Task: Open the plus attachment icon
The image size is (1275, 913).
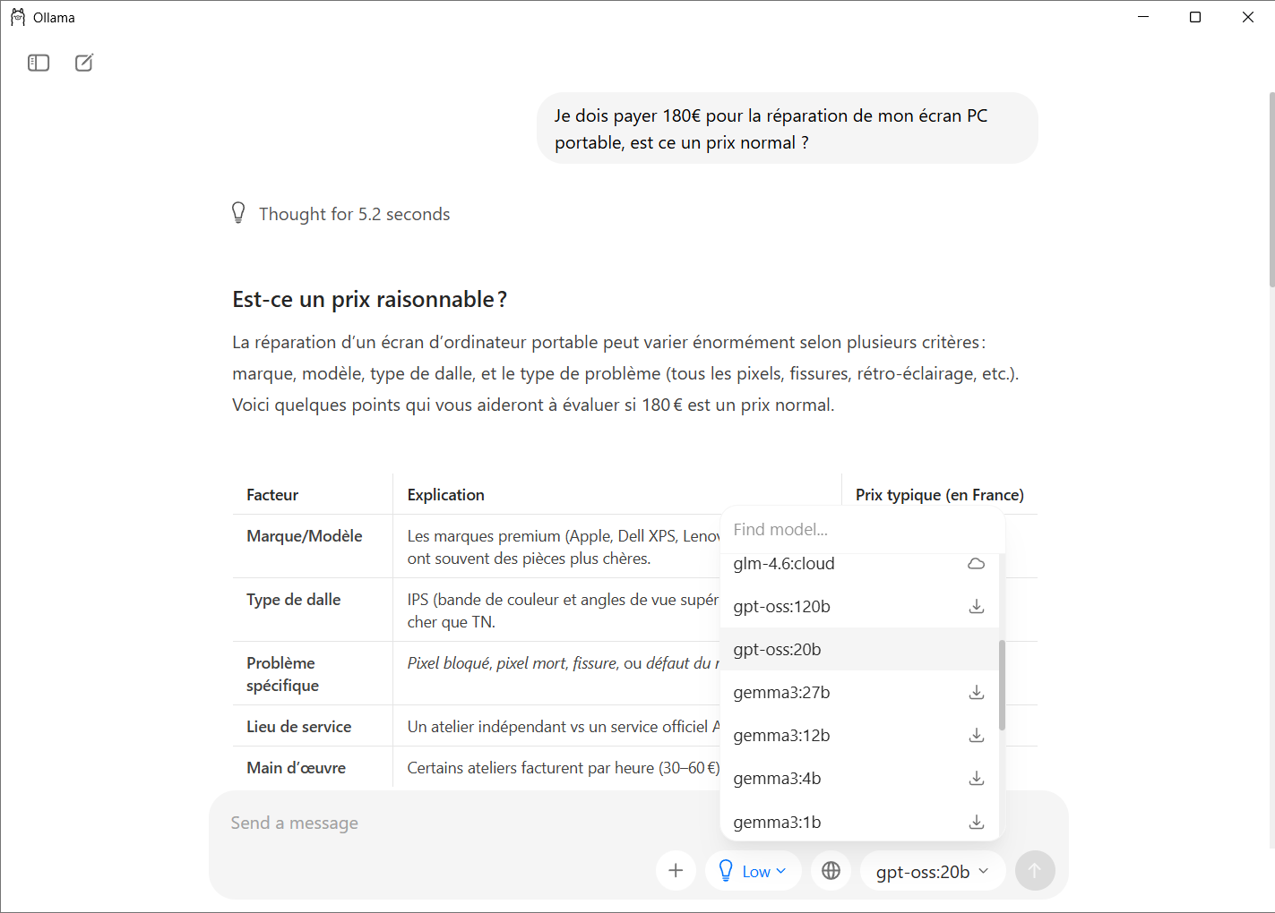Action: click(x=676, y=870)
